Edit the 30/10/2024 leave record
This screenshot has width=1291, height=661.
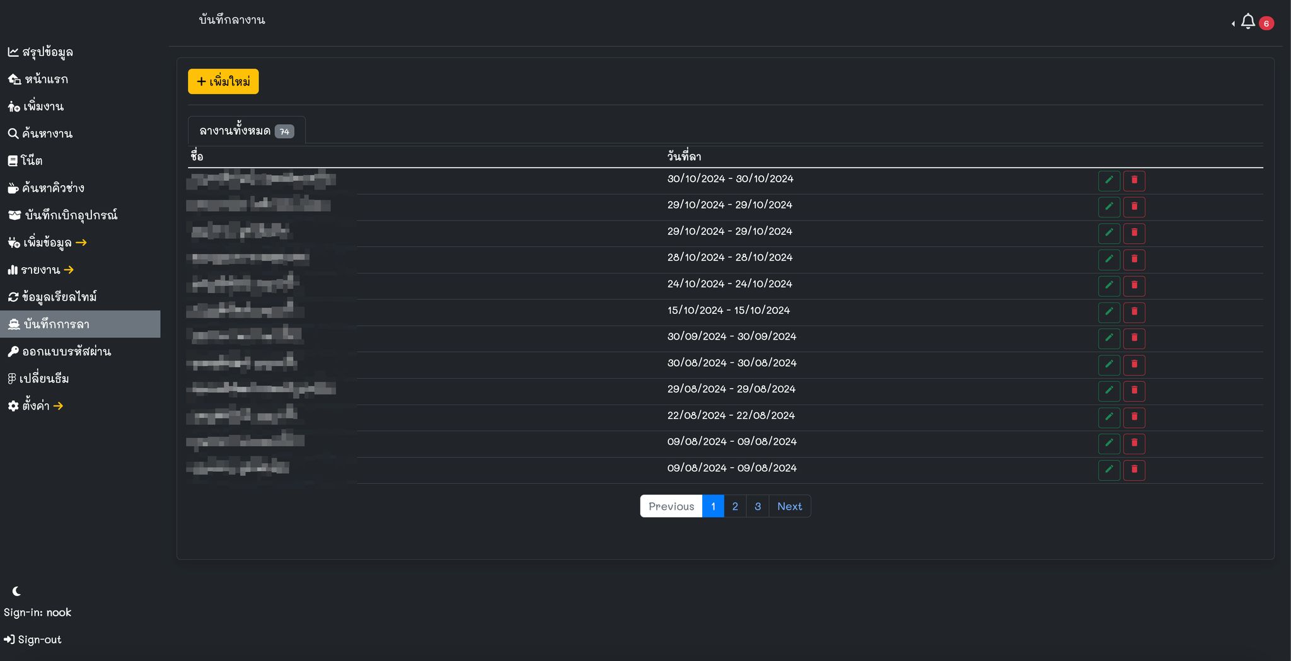1109,181
